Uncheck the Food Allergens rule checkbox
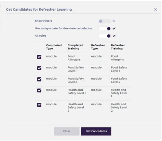 (x=39, y=57)
